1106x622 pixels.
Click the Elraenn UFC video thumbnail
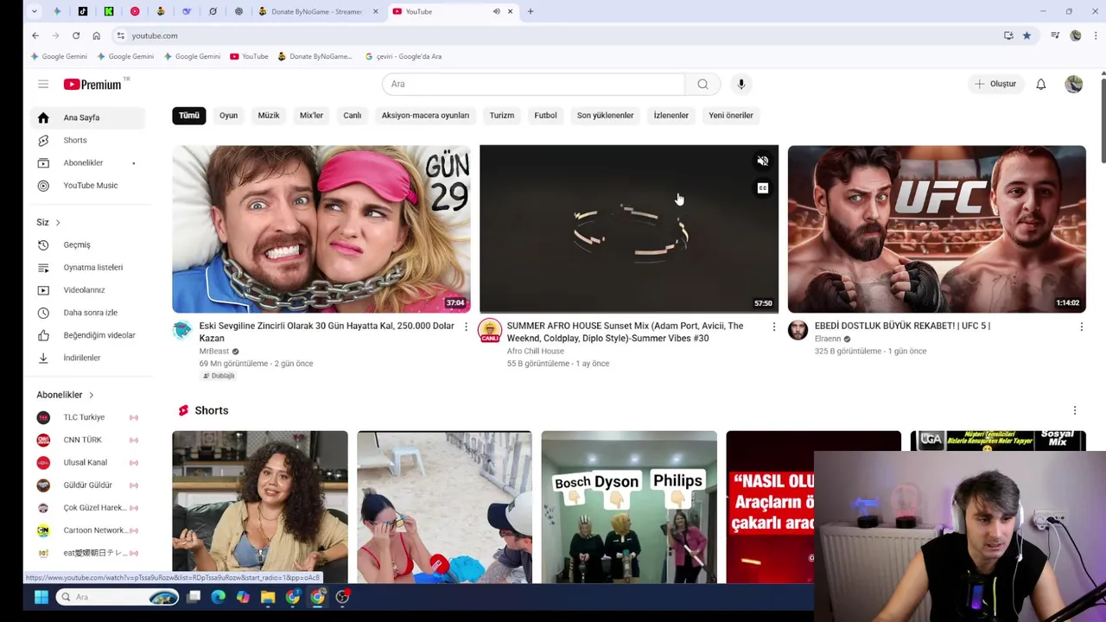coord(937,229)
